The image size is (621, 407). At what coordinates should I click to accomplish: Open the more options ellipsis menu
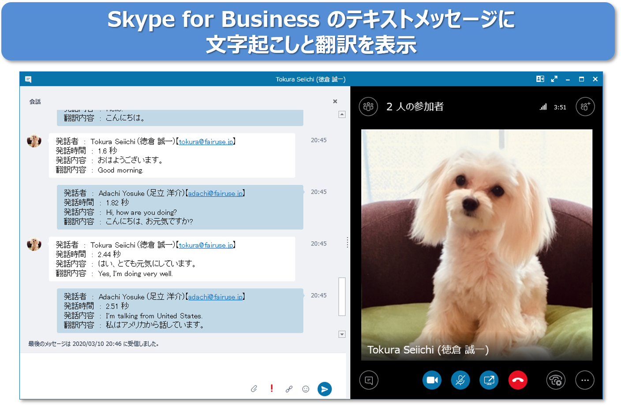tap(585, 380)
